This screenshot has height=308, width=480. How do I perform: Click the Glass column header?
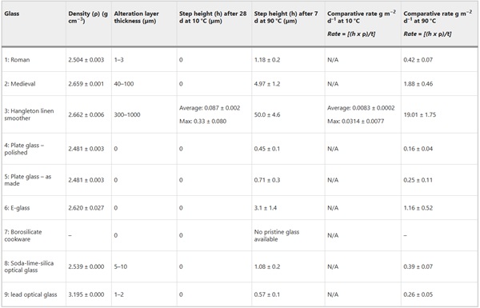click(x=12, y=14)
